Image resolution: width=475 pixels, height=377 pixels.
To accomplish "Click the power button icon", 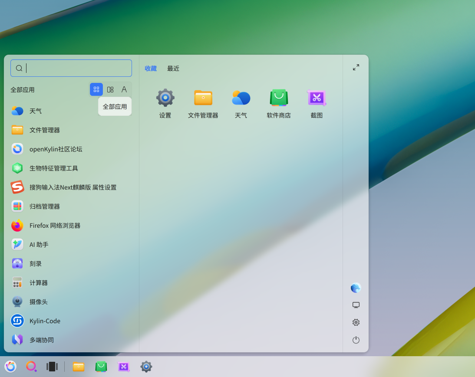I will [356, 340].
